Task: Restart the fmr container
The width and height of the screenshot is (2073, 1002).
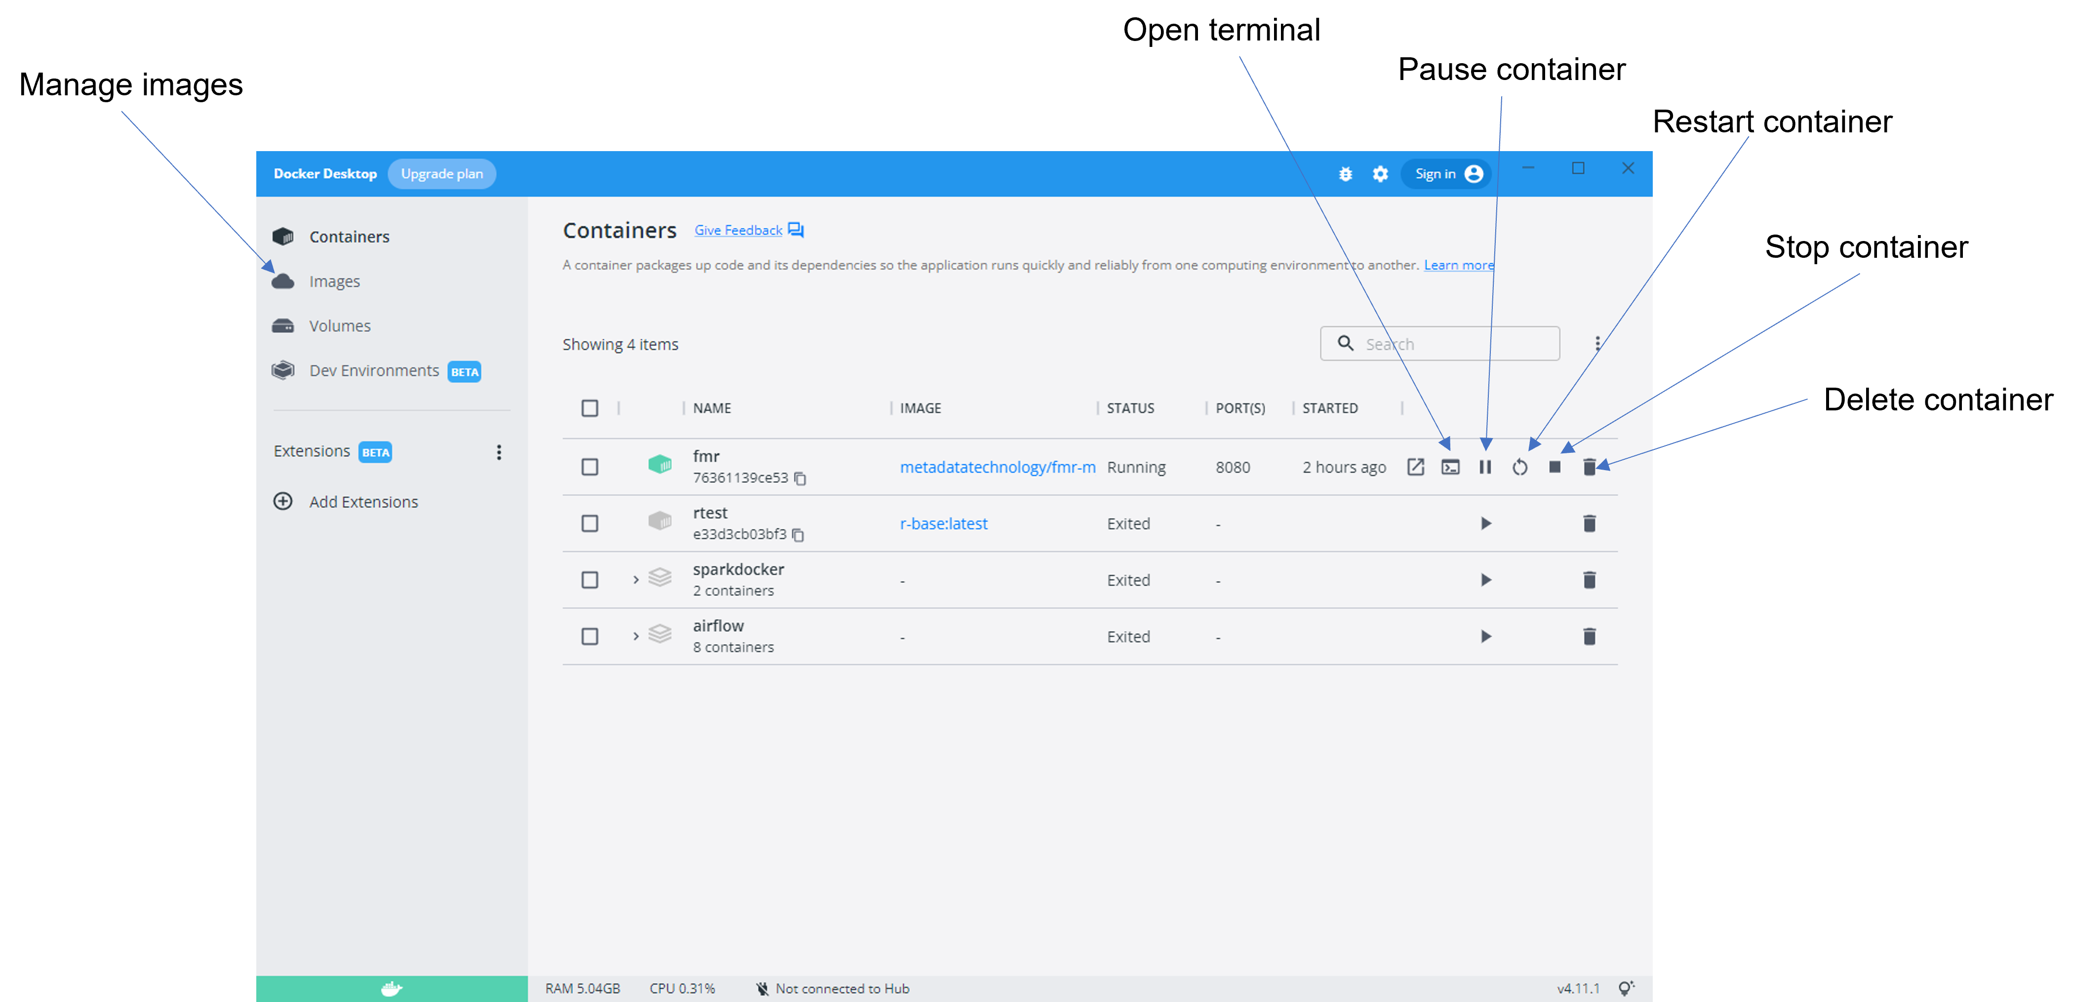Action: tap(1519, 467)
